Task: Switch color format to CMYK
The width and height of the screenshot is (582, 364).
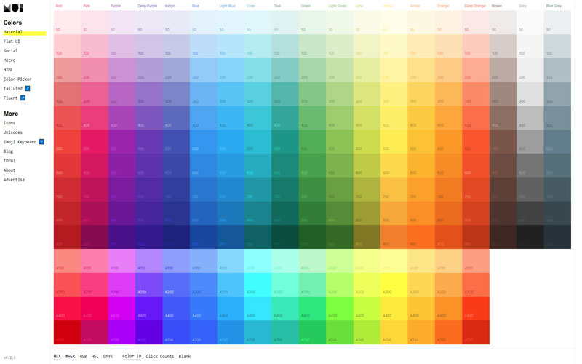Action: coord(108,356)
